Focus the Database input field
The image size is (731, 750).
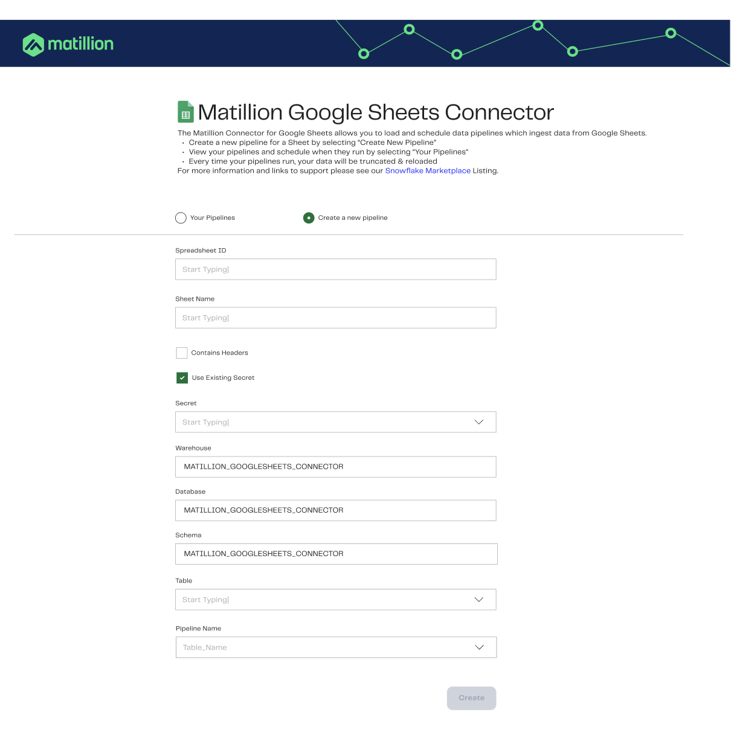click(x=336, y=510)
